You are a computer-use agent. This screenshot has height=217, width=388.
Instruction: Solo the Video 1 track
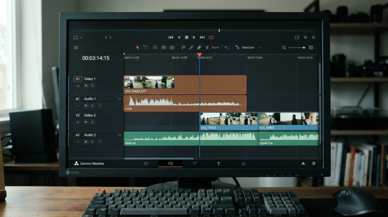tap(92, 86)
